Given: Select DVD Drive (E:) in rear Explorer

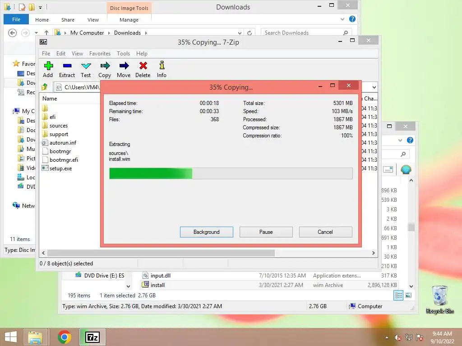Looking at the screenshot, I should [x=100, y=276].
